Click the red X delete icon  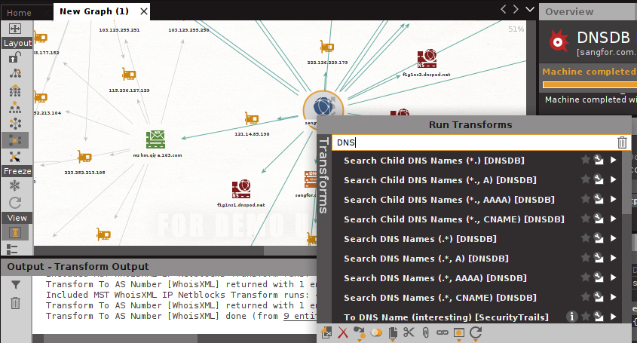343,333
